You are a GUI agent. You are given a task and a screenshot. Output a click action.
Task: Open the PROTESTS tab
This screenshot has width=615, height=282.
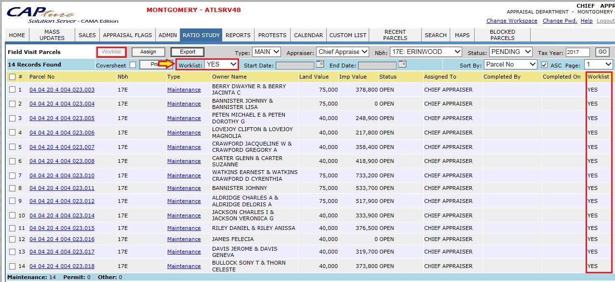272,35
